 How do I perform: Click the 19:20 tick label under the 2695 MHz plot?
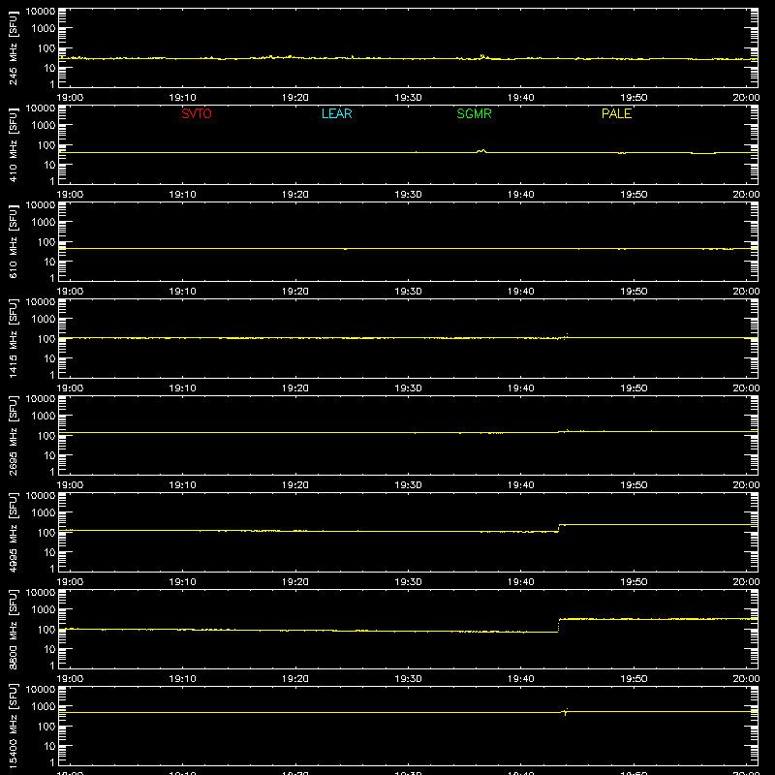pyautogui.click(x=295, y=485)
